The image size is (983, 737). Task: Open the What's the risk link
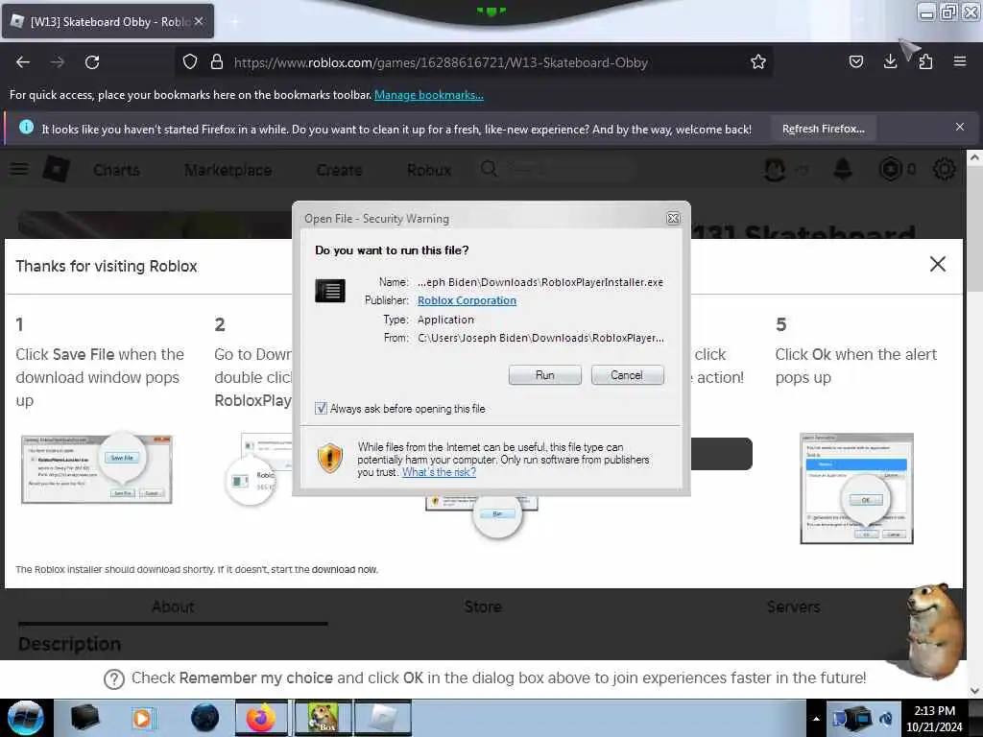click(439, 472)
